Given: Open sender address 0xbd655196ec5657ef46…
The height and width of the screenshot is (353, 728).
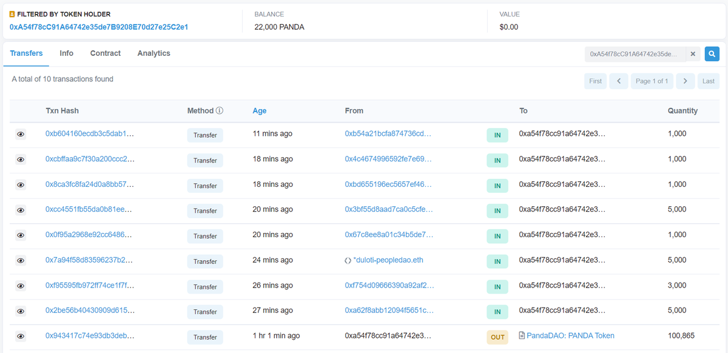Looking at the screenshot, I should point(388,184).
